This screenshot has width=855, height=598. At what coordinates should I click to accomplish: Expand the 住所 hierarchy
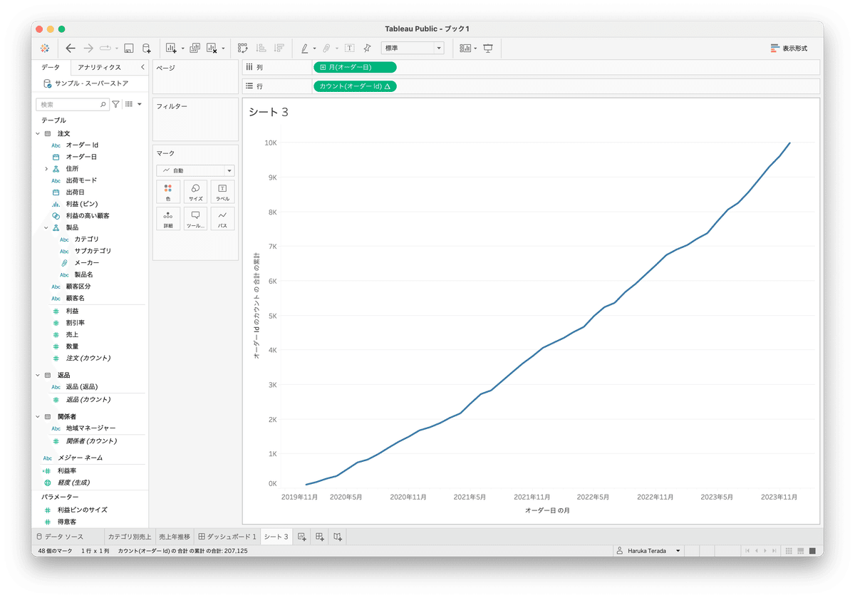(46, 169)
